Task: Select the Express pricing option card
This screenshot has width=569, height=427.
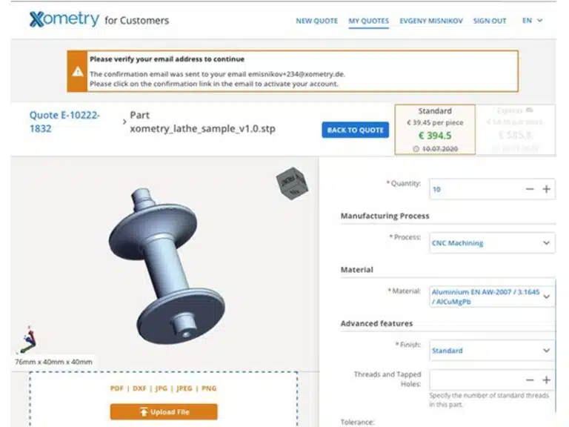Action: click(x=516, y=130)
